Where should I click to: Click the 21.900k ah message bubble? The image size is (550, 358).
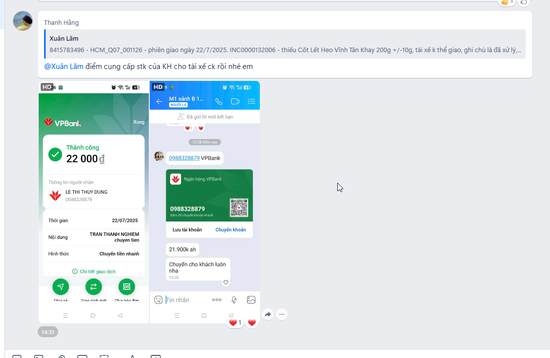[183, 249]
